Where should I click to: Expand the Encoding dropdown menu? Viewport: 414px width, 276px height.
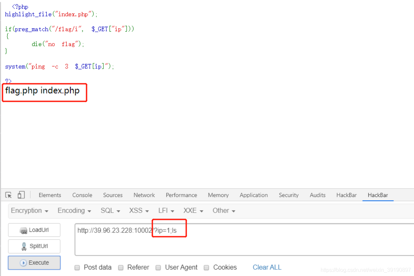click(x=75, y=211)
